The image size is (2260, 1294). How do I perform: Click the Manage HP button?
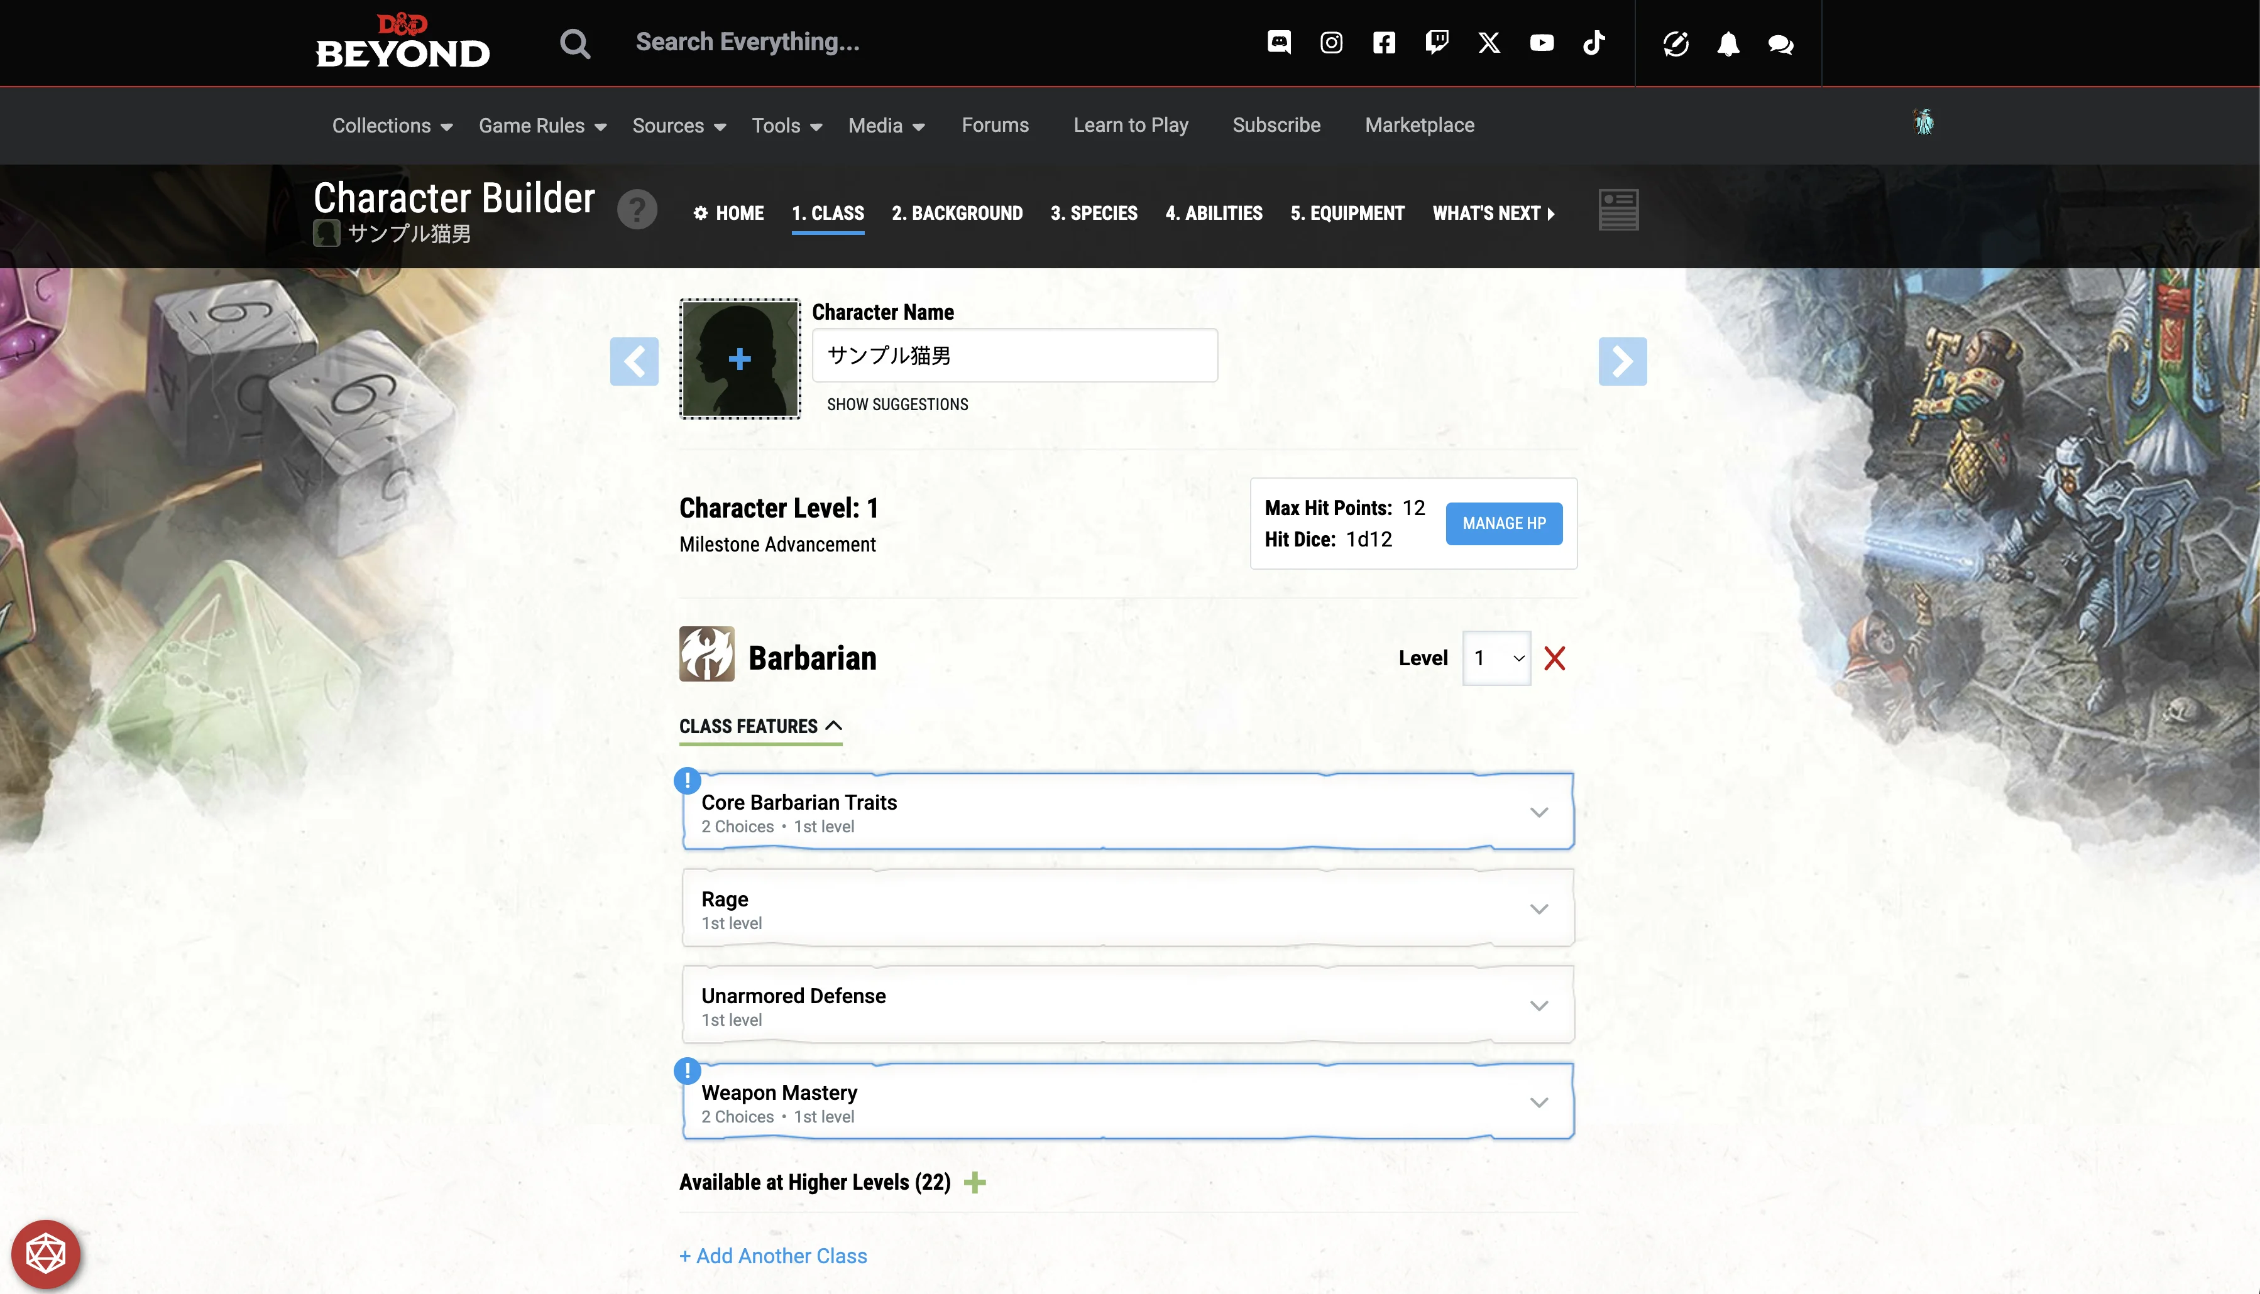pyautogui.click(x=1503, y=523)
